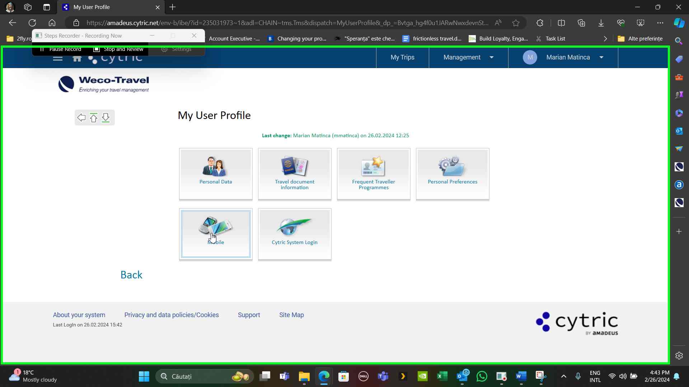Viewport: 689px width, 387px height.
Task: Open Excel from the taskbar
Action: 442,376
